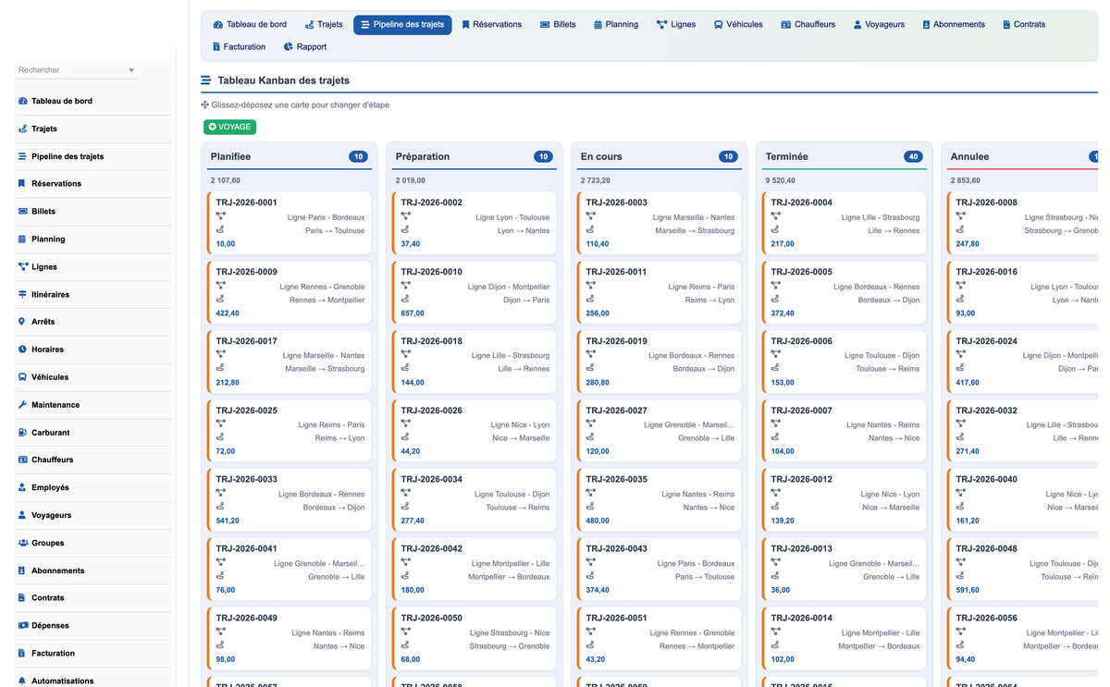Screen dimensions: 1110x687
Task: Open trip card TRJ-2026-0050
Action: [475, 639]
